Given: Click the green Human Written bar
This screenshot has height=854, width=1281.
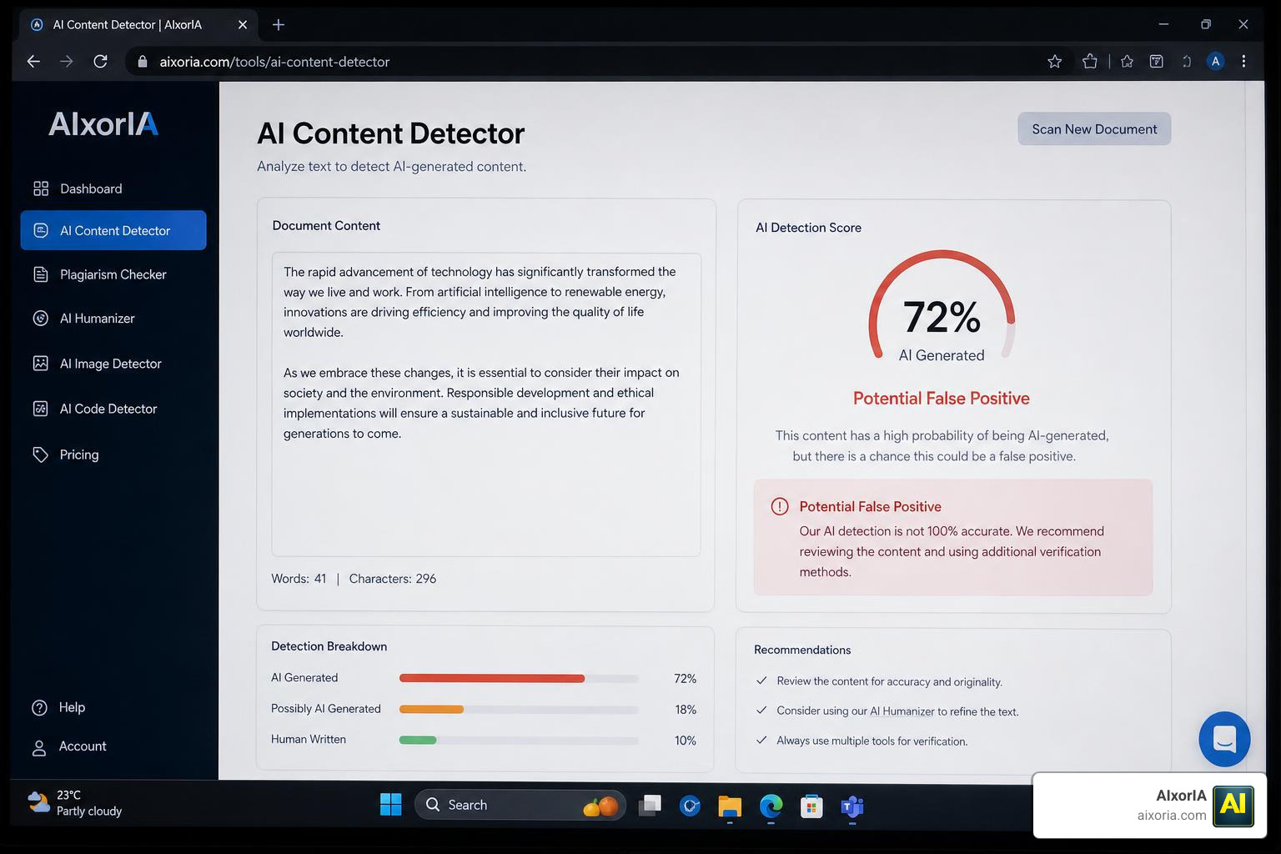Looking at the screenshot, I should click(x=418, y=741).
